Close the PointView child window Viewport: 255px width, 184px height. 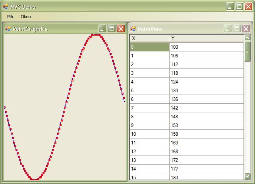[x=246, y=28]
